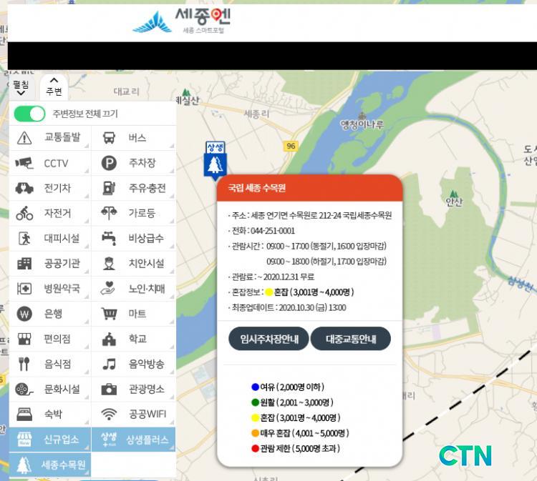Screen dimensions: 537x481
Task: Click the 최종업데이트 2020.10.30 line
Action: pyautogui.click(x=289, y=307)
